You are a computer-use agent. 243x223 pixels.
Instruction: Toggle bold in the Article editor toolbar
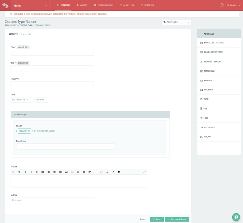coord(25,172)
